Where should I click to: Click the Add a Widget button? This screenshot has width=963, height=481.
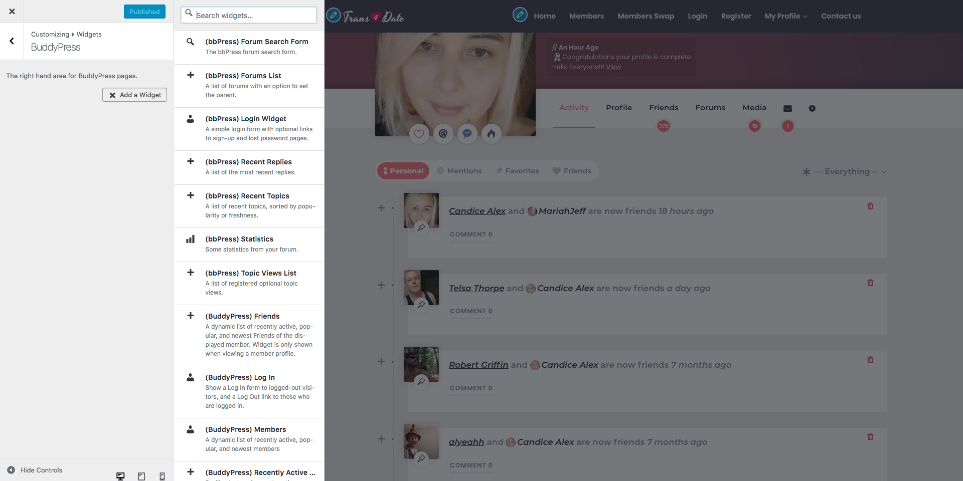tap(135, 95)
